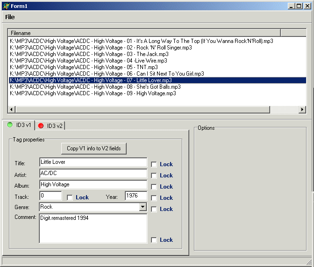Click into the Track number field
The height and width of the screenshot is (267, 314).
coord(50,196)
